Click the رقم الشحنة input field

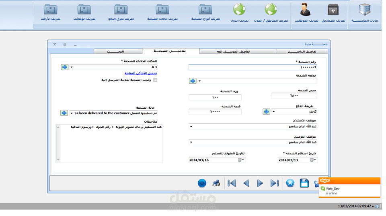[253, 67]
